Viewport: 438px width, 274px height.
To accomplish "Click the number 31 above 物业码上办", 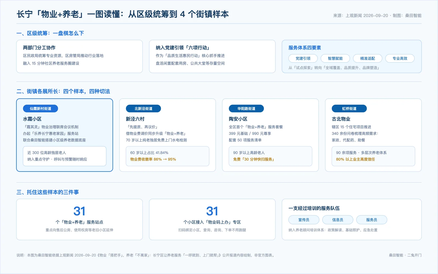I will [212, 211].
